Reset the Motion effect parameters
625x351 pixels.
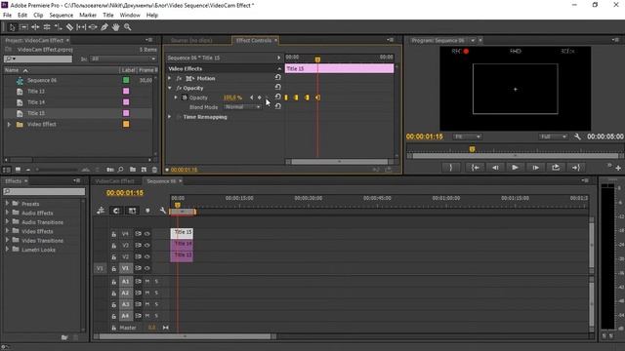(x=277, y=78)
